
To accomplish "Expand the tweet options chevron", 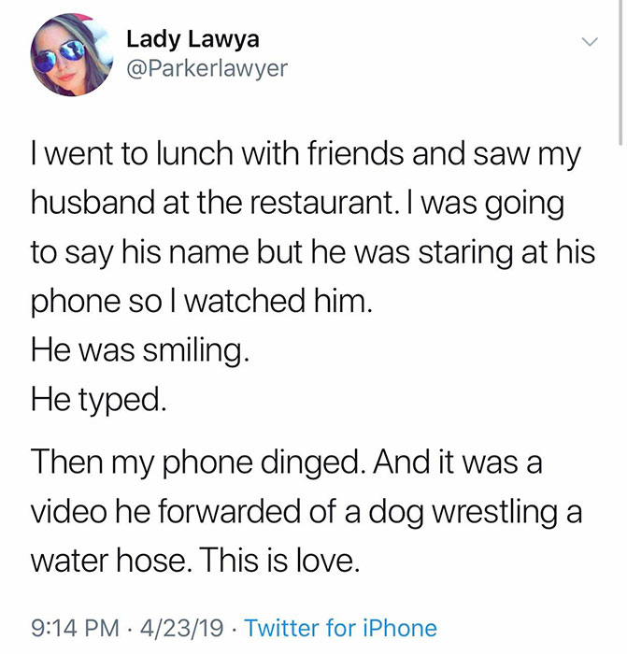I will [x=590, y=42].
